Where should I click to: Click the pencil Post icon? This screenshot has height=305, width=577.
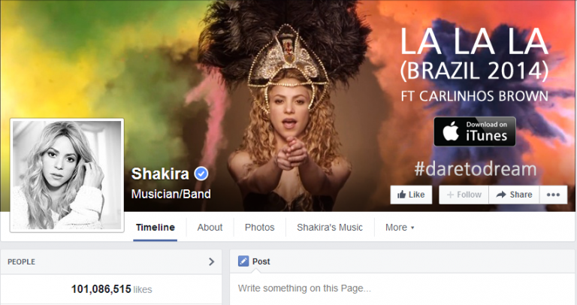[x=243, y=261]
